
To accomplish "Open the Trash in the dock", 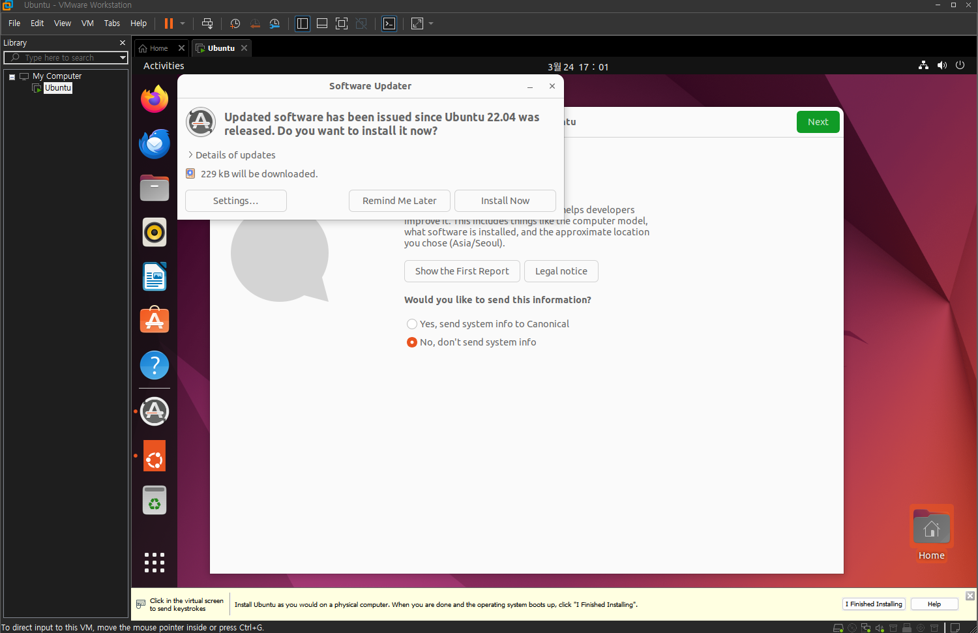I will tap(155, 500).
